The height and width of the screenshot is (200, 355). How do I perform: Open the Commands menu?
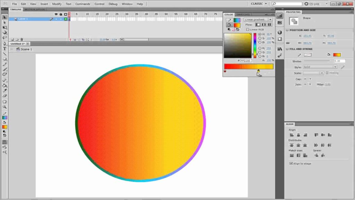point(83,4)
